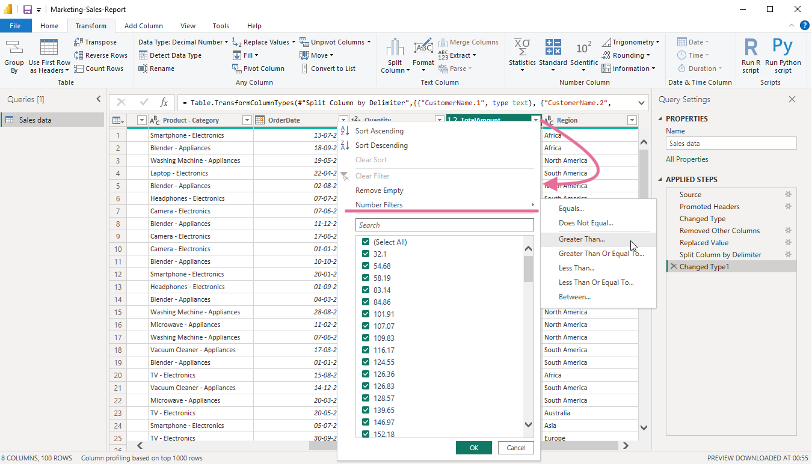The image size is (812, 464).
Task: Select Use First Row as Headers
Action: coord(49,56)
